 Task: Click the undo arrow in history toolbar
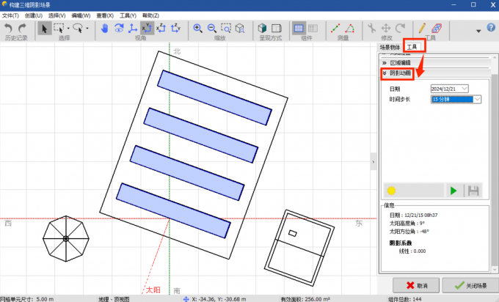tap(8, 28)
